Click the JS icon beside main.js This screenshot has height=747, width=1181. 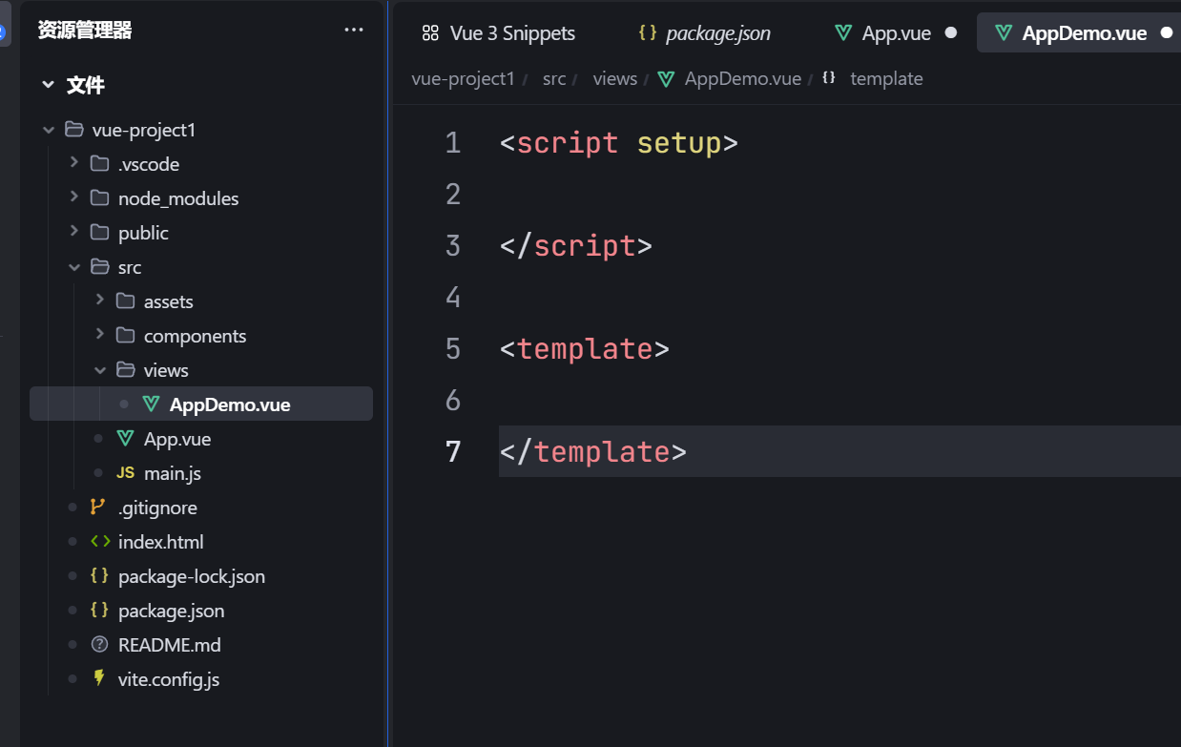[x=125, y=473]
